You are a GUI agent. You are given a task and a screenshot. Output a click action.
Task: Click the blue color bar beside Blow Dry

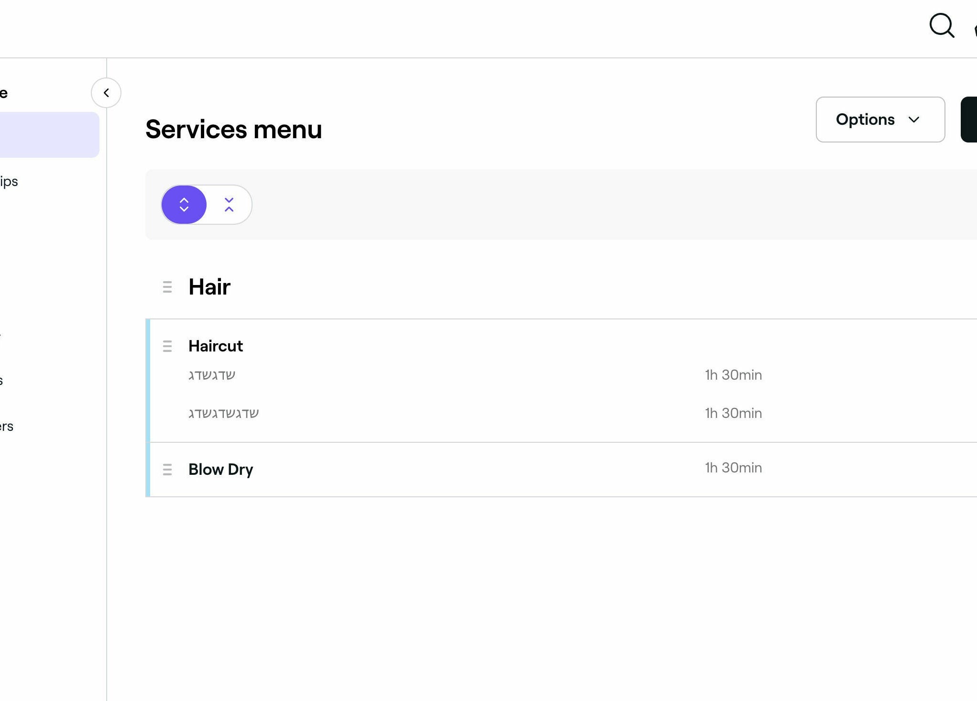click(148, 470)
